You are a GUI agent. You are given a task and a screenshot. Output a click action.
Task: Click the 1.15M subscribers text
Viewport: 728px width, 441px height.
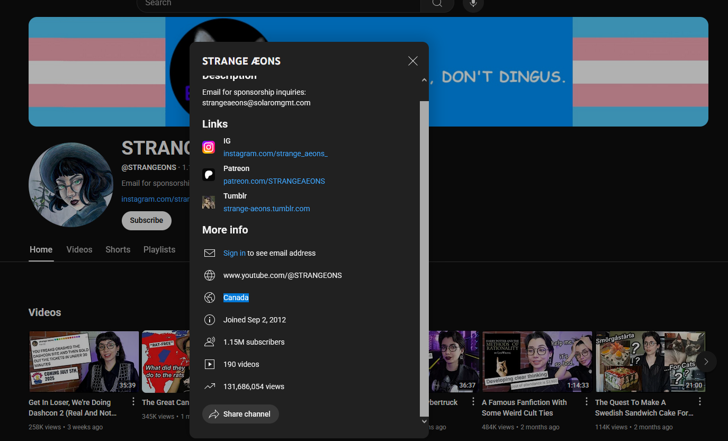(x=254, y=342)
